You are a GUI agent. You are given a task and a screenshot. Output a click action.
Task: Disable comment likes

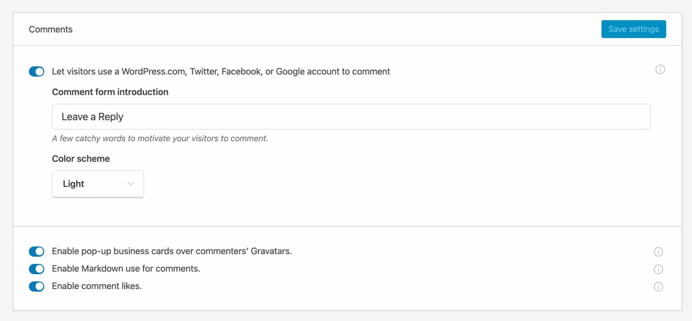click(36, 286)
